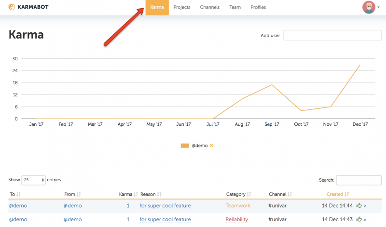Switch to the Projects tab
Viewport: 386px width, 227px height.
182,7
